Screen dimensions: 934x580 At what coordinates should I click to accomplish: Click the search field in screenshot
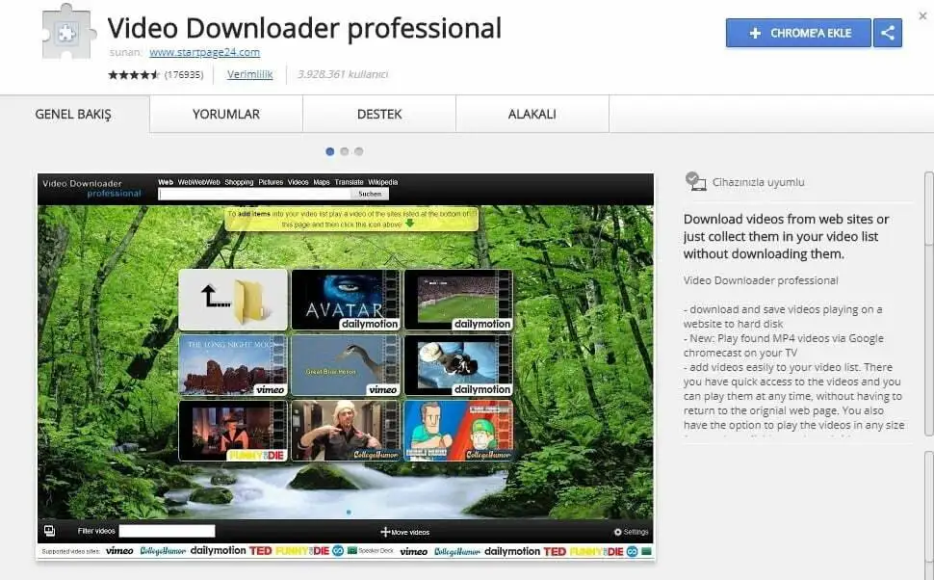click(254, 194)
